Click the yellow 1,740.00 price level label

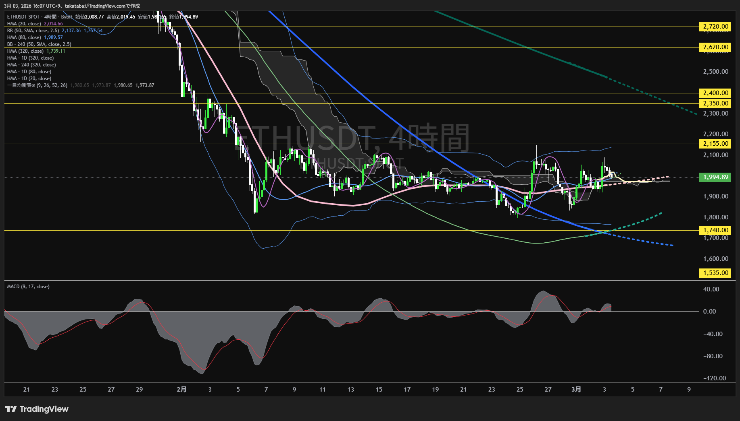pyautogui.click(x=715, y=230)
